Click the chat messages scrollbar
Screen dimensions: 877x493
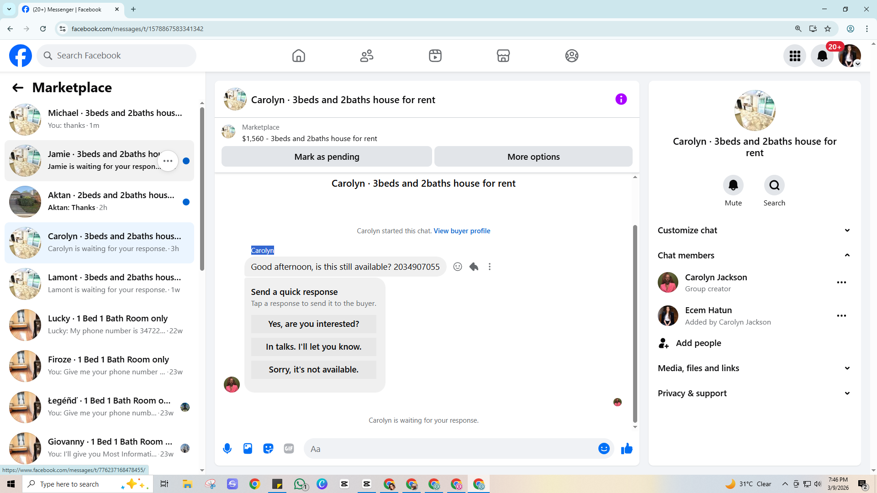coord(635,323)
